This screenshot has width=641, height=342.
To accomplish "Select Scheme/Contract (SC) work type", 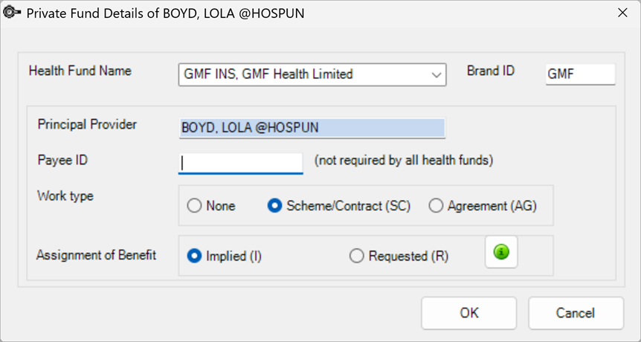I will pyautogui.click(x=338, y=205).
